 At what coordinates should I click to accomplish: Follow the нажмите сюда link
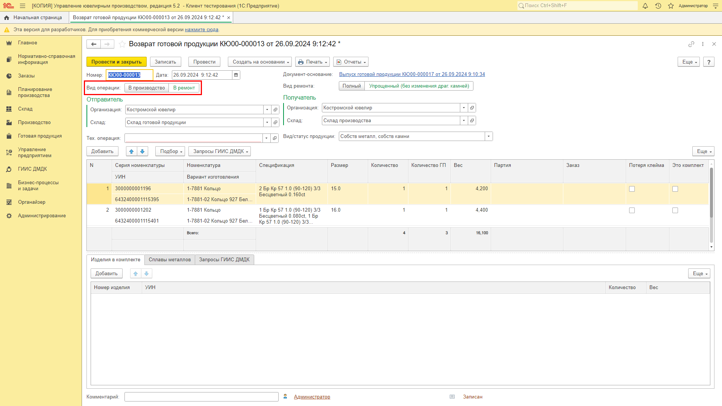point(202,30)
